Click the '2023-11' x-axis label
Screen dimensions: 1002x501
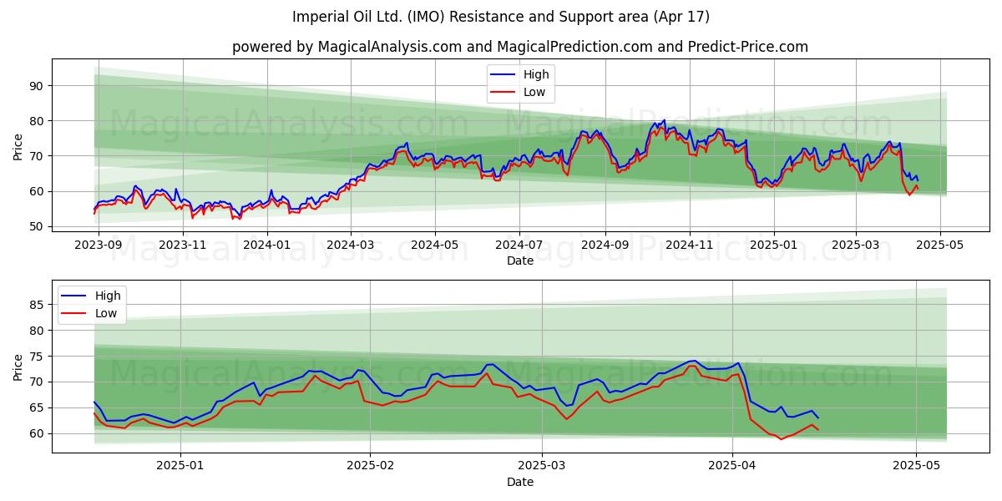coord(183,246)
